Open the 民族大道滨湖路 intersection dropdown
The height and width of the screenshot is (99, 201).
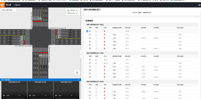[x=8, y=10]
